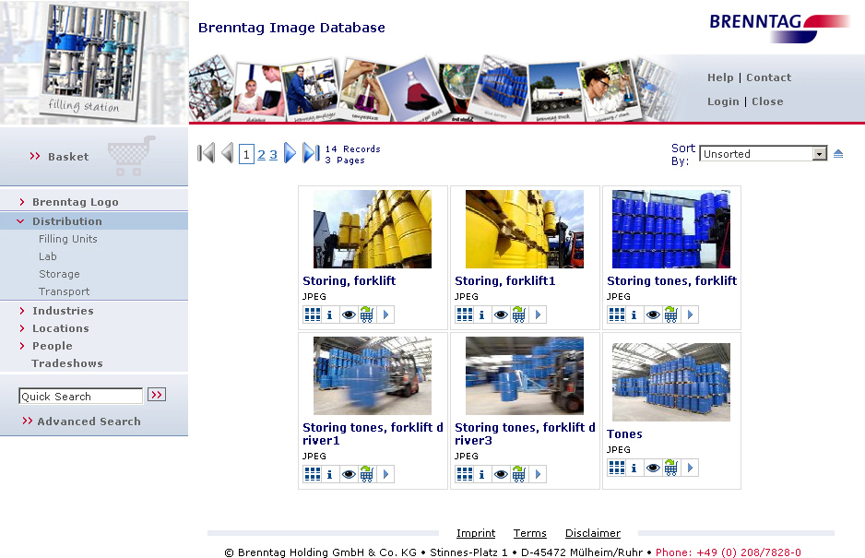865x558 pixels.
Task: Open the Filling Units subcategory
Action: pyautogui.click(x=68, y=239)
